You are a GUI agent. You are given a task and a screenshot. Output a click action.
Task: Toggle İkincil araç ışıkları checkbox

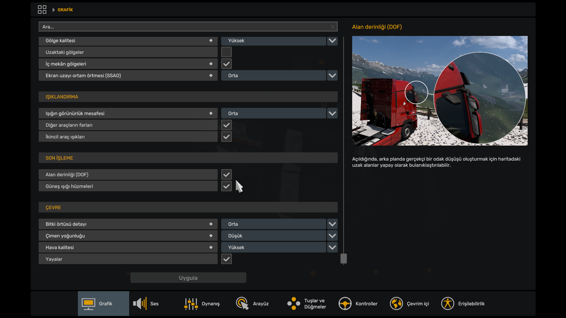tap(227, 137)
